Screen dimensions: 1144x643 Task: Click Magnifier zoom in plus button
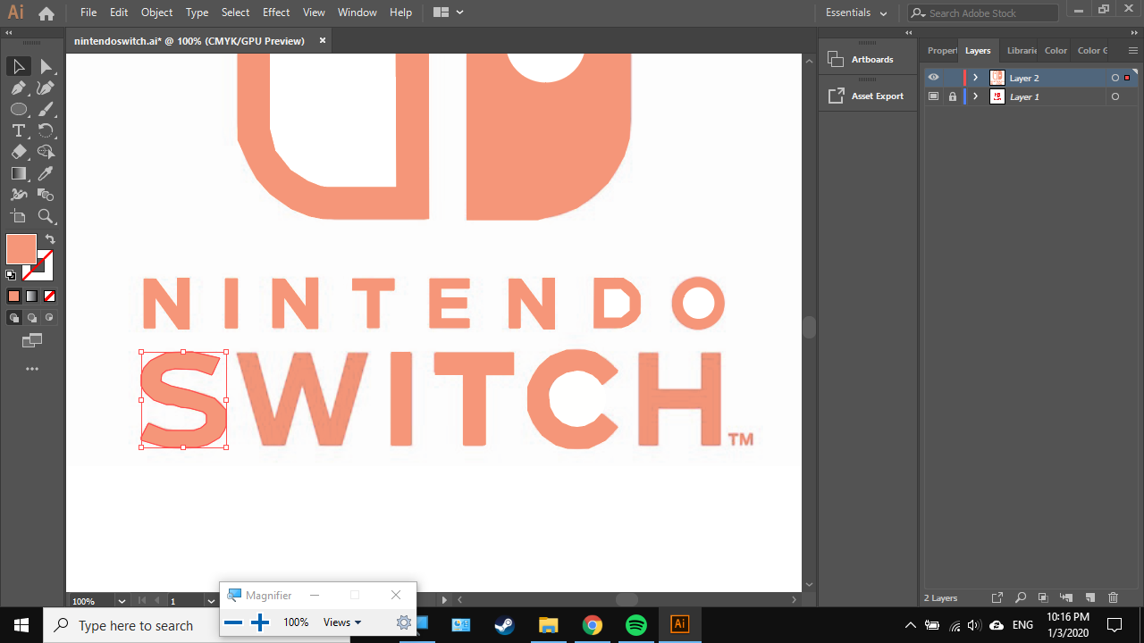point(260,622)
